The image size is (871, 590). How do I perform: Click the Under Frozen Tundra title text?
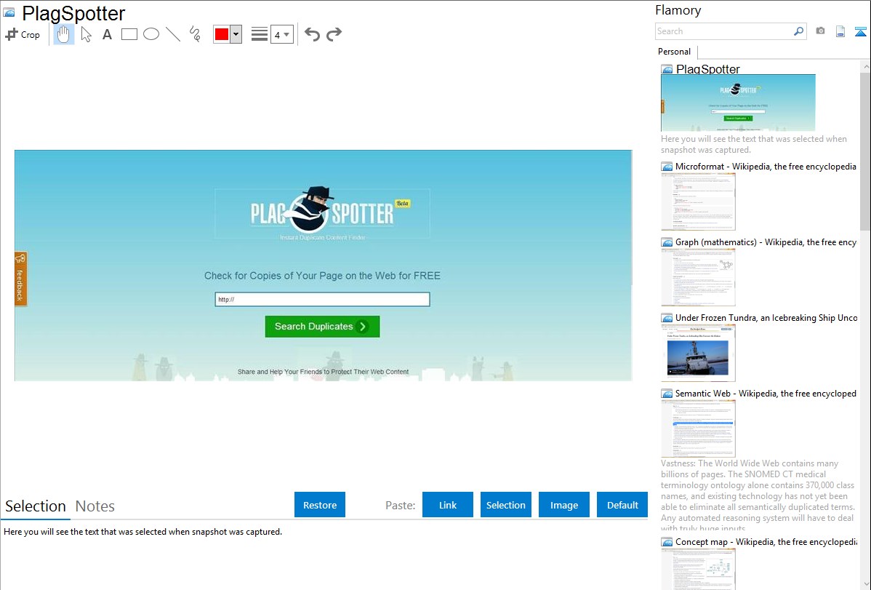click(x=766, y=317)
